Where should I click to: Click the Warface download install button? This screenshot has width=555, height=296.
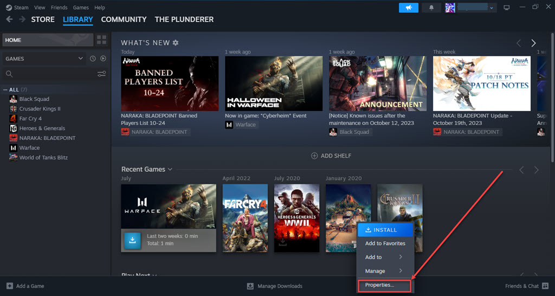[132, 240]
